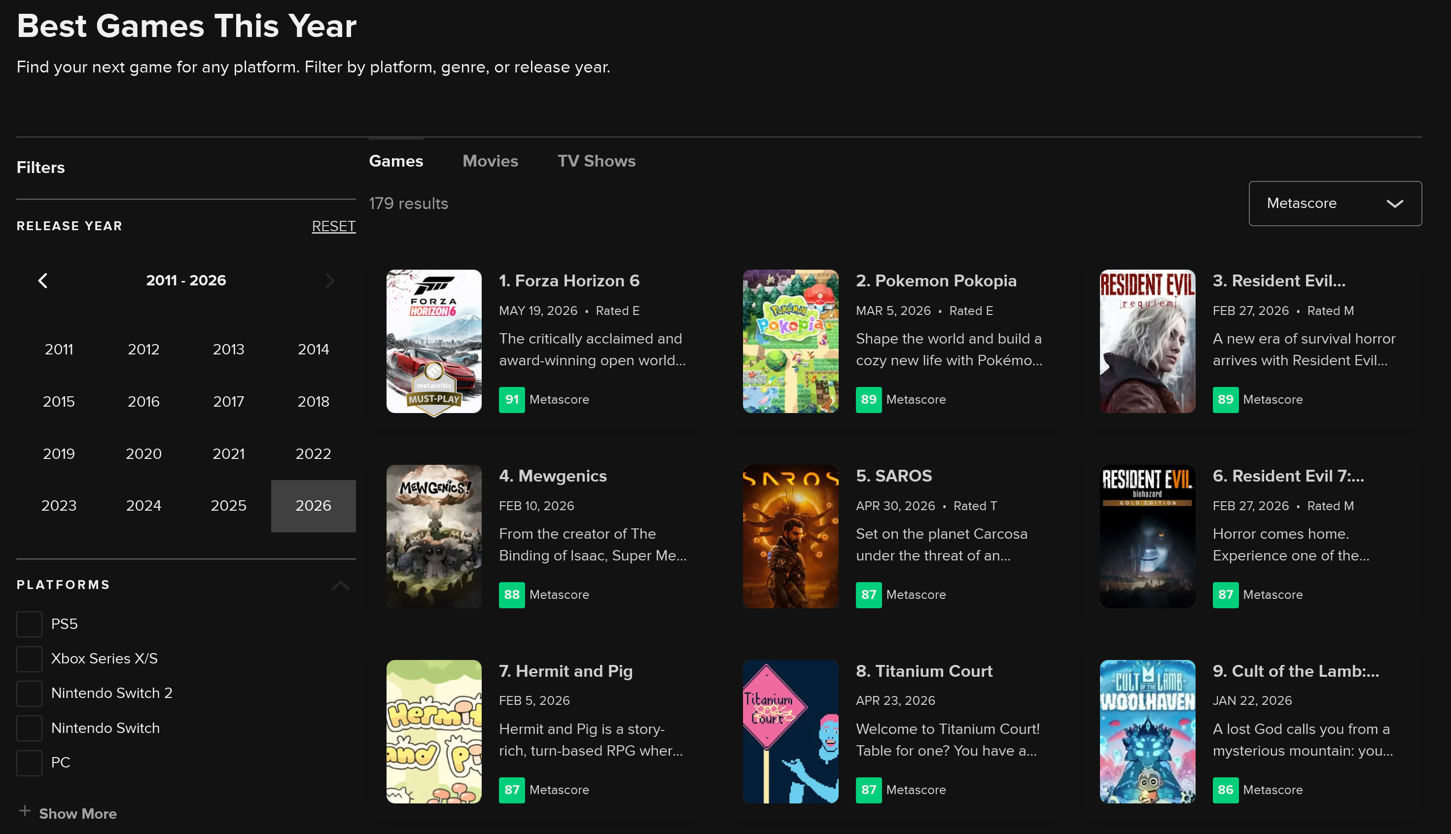1451x834 pixels.
Task: Collapse the Platforms filter section
Action: [340, 586]
